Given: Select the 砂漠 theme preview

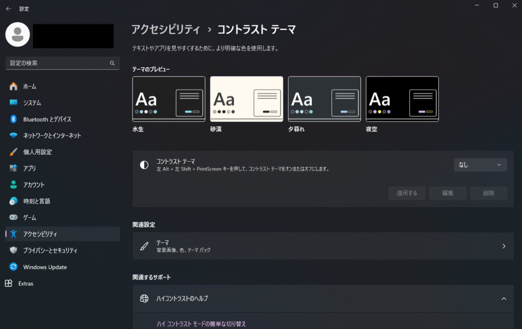Looking at the screenshot, I should (246, 99).
